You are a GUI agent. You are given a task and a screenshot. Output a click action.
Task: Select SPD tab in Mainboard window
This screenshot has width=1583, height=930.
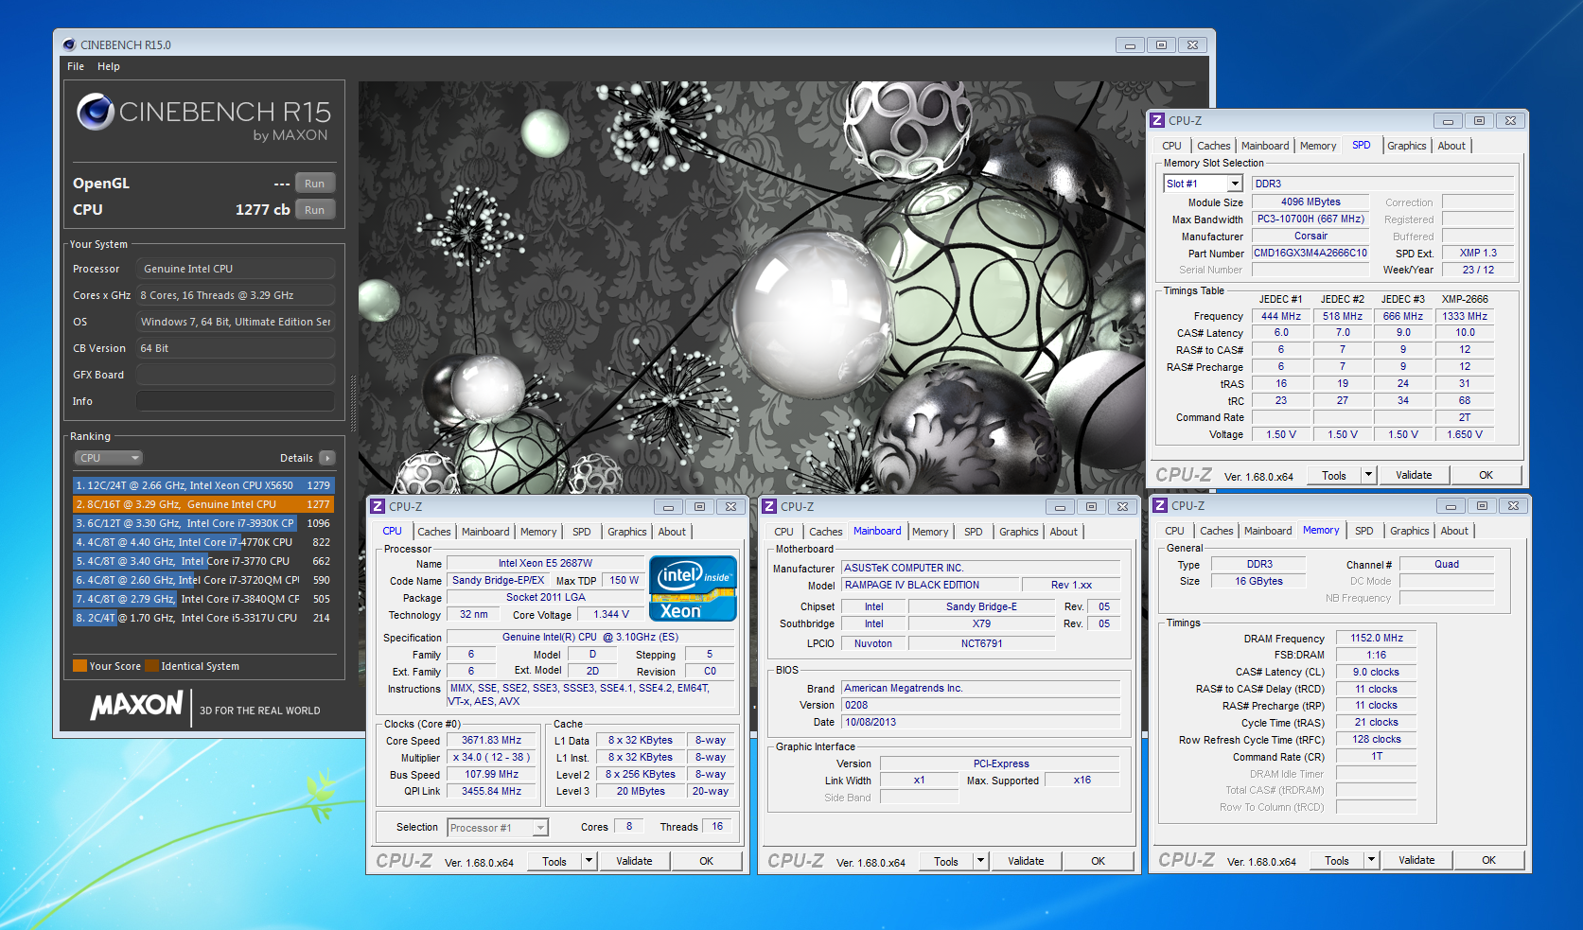tap(974, 532)
